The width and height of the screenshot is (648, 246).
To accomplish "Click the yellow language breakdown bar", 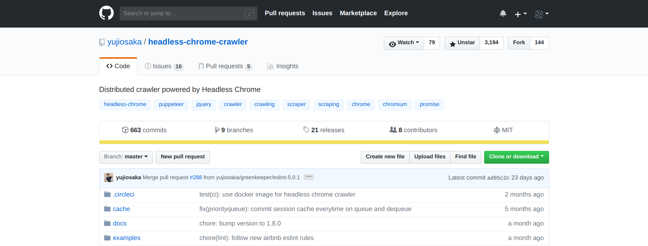I will tap(324, 142).
